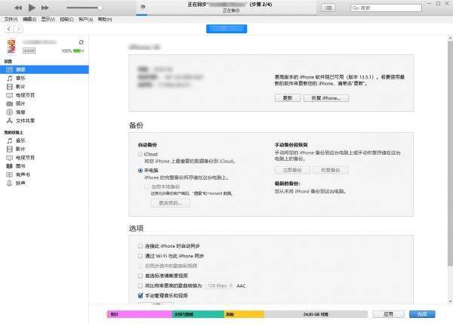This screenshot has height=324, width=453.
Task: Click the pink 照片 storage segment
Action: tap(140, 314)
